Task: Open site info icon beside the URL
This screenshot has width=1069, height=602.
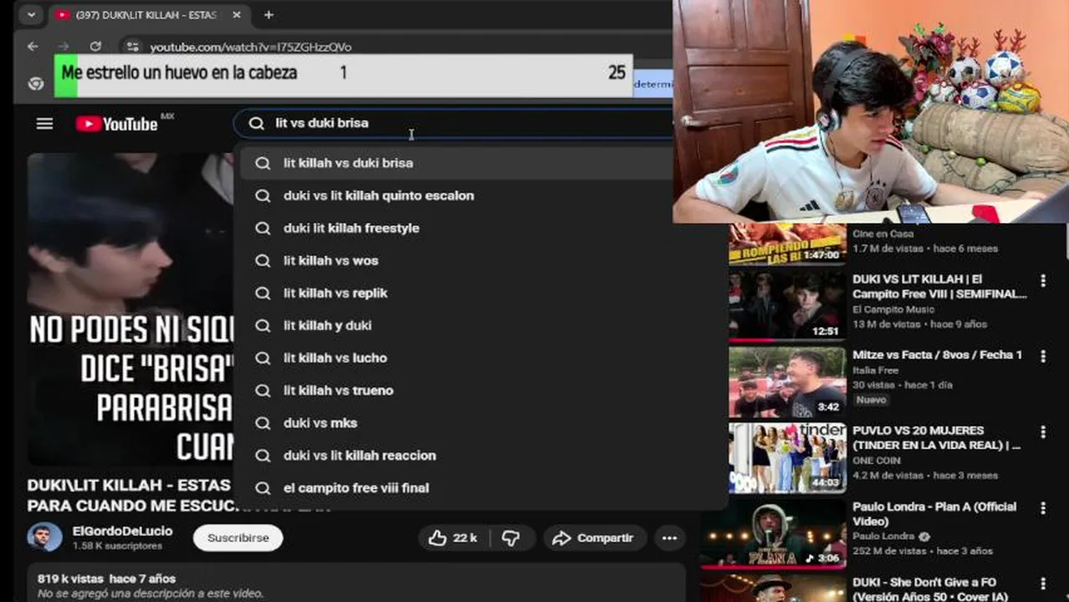Action: (x=132, y=47)
